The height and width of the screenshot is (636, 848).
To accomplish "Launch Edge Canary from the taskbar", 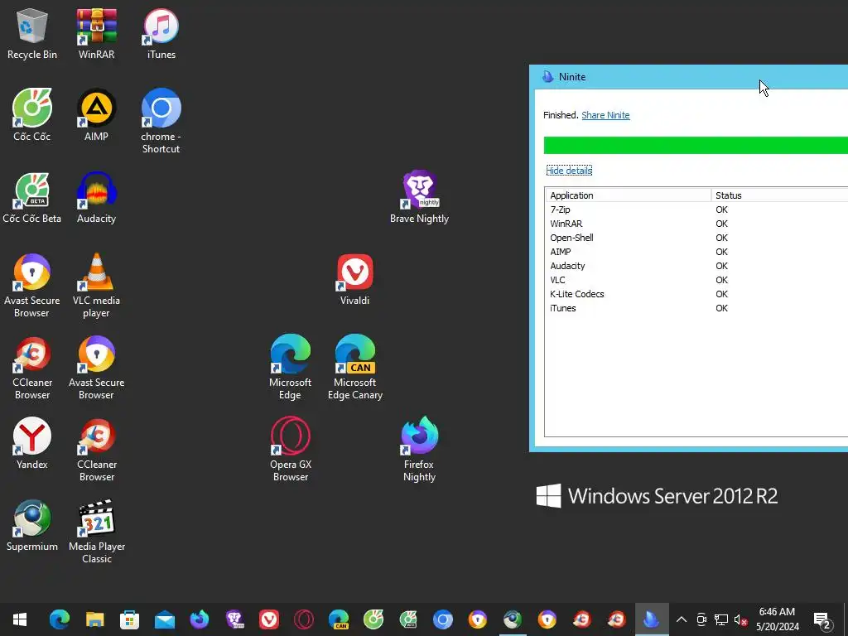I will click(339, 619).
